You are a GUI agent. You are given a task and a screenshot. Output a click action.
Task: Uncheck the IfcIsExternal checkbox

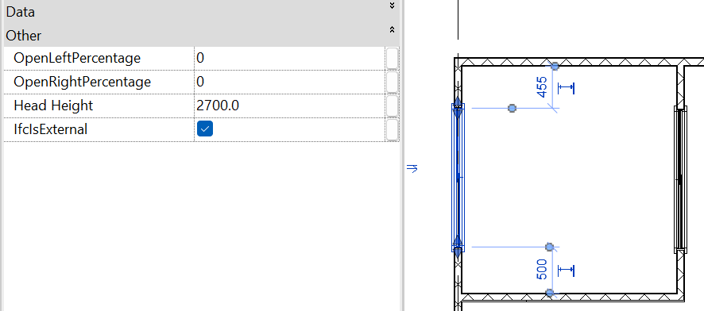[205, 129]
